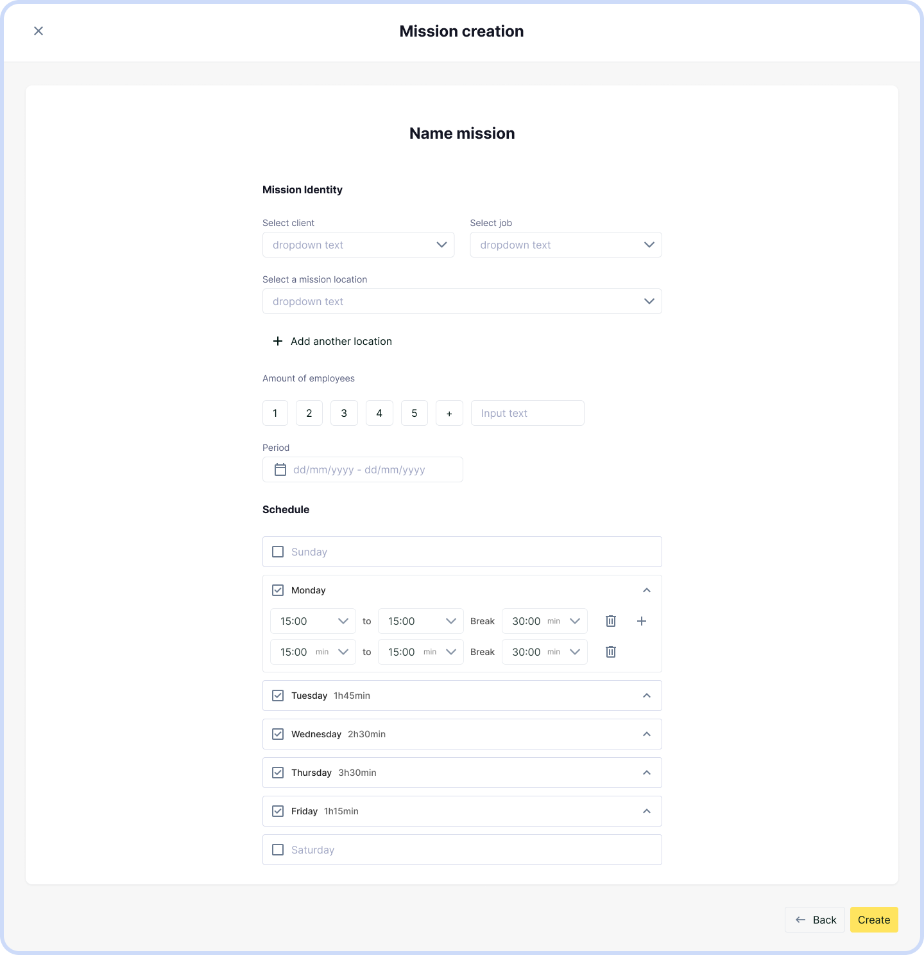Collapse the Monday schedule section

[x=647, y=590]
